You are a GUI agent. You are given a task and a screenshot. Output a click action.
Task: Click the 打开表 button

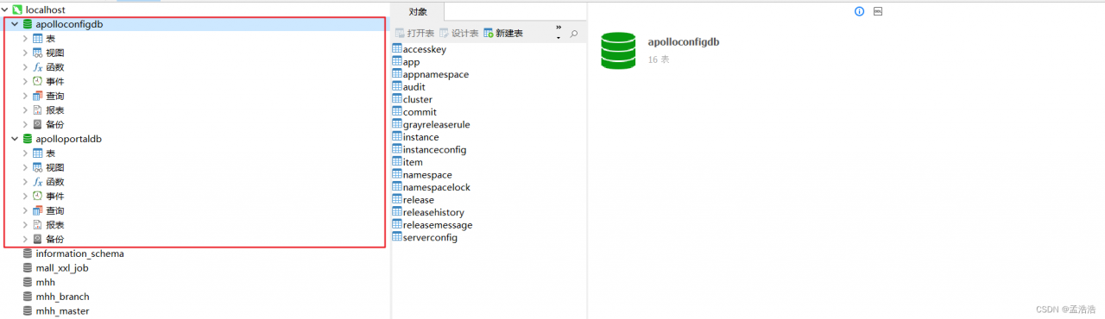414,33
